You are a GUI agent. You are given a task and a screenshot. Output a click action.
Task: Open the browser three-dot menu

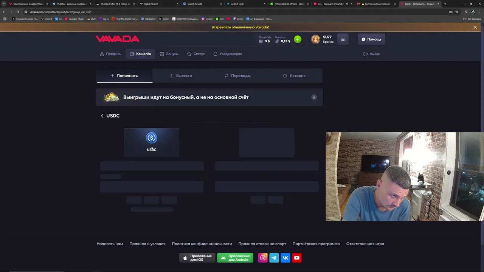point(479,12)
